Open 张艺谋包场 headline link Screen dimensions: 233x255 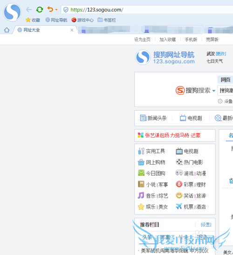tap(172, 135)
